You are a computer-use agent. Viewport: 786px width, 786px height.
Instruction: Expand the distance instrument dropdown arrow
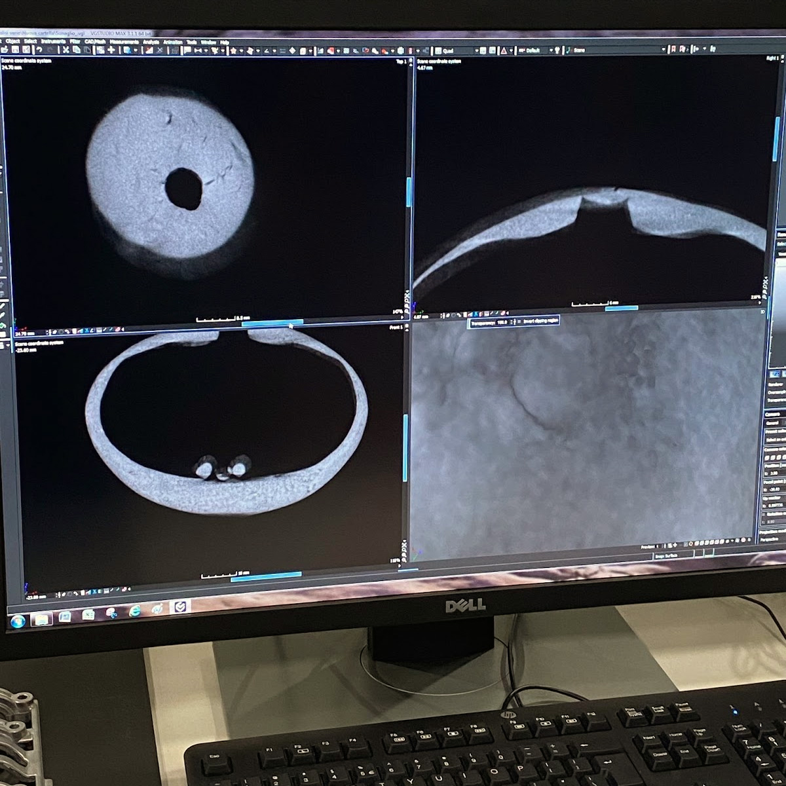[206, 50]
